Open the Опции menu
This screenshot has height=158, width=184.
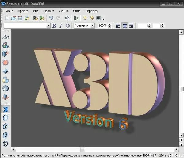(x=63, y=11)
